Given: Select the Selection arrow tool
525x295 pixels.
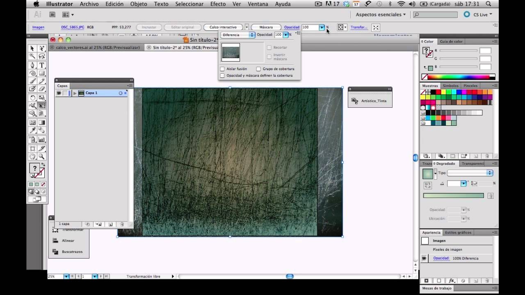Looking at the screenshot, I should (32, 48).
